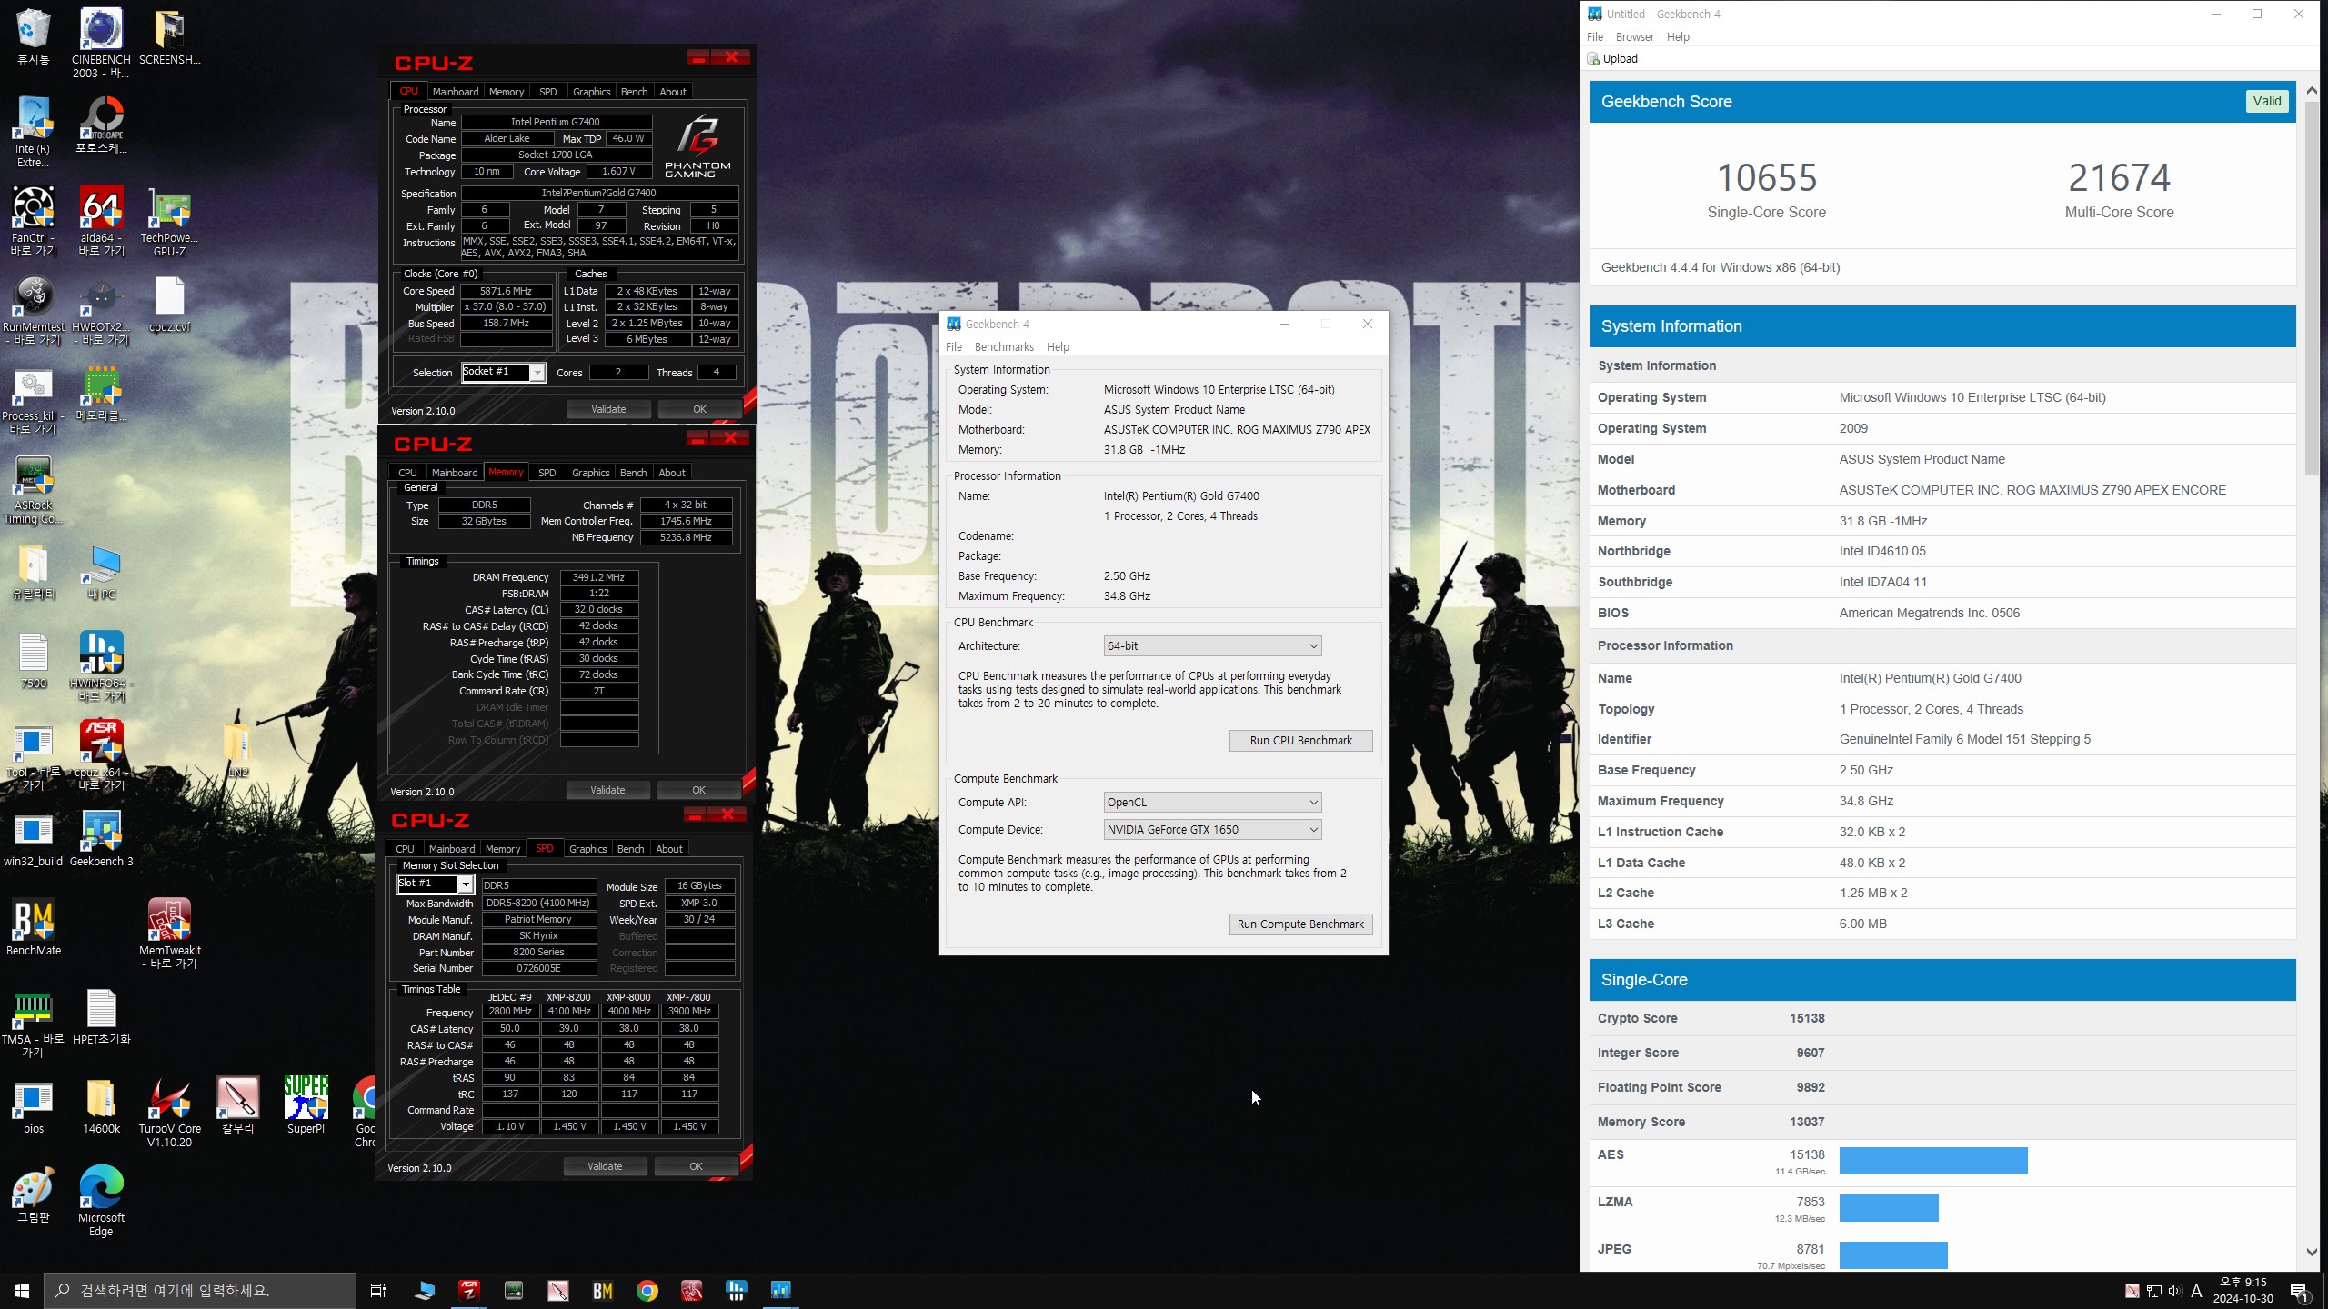Viewport: 2328px width, 1309px height.
Task: Click the volume speaker tray icon
Action: (2174, 1291)
